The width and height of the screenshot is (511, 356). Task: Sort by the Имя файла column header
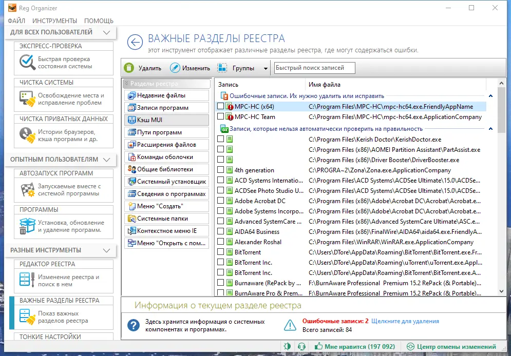[396, 85]
